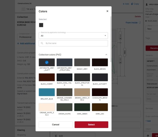158x137 pixels.
Task: Select the BASALT_GREY color swatch
Action: [x=82, y=62]
